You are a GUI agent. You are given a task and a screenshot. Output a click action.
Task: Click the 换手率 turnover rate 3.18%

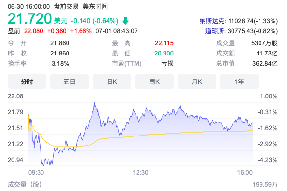pos(60,64)
